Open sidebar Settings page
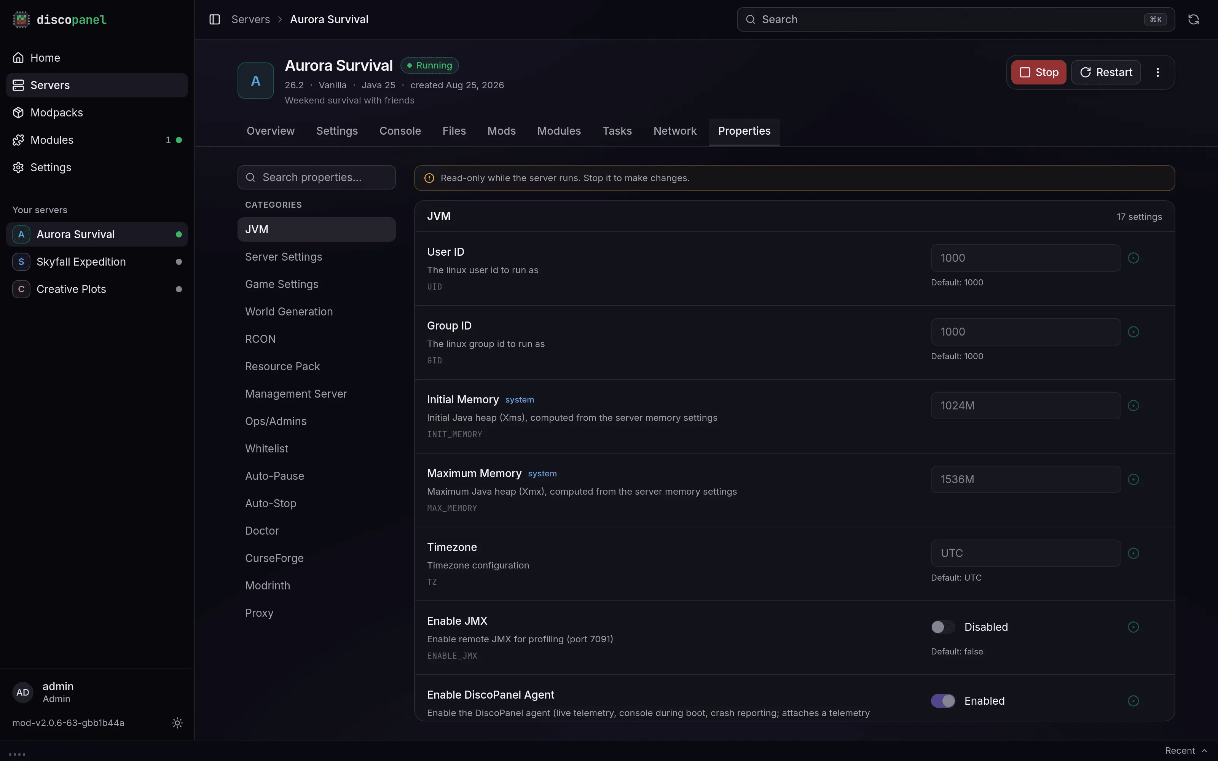Viewport: 1218px width, 761px height. click(x=97, y=167)
